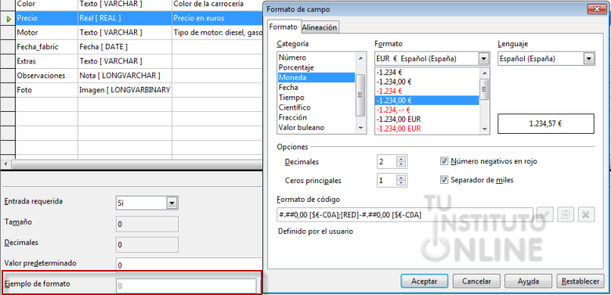This screenshot has width=611, height=295.
Task: Select the Foto field name cell
Action: [x=46, y=90]
